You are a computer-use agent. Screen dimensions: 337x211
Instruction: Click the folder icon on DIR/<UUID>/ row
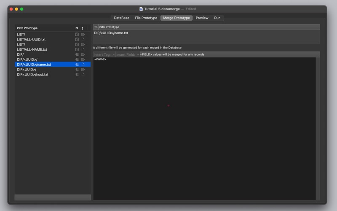(83, 60)
